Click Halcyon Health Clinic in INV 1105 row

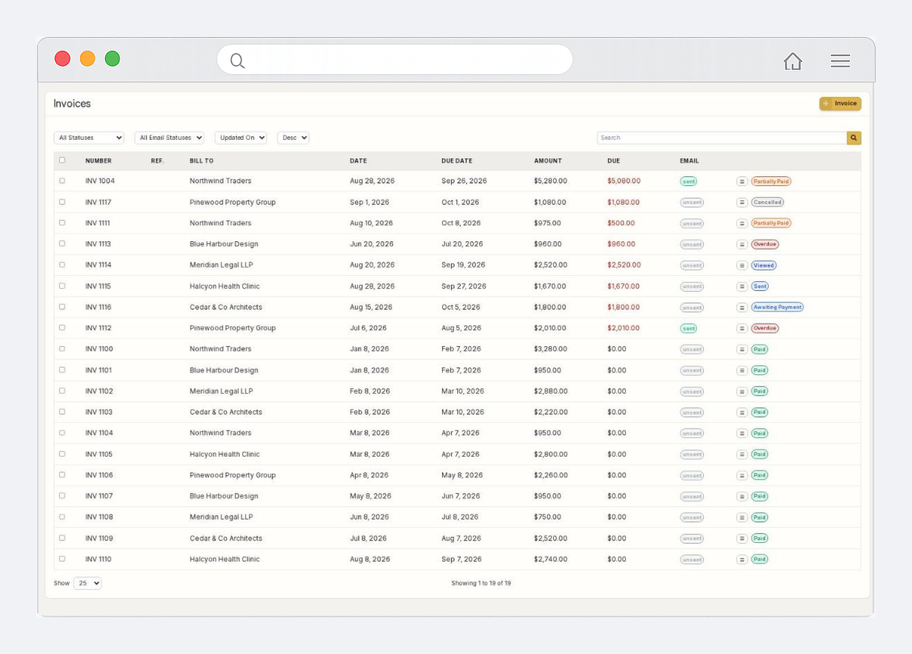(x=225, y=454)
